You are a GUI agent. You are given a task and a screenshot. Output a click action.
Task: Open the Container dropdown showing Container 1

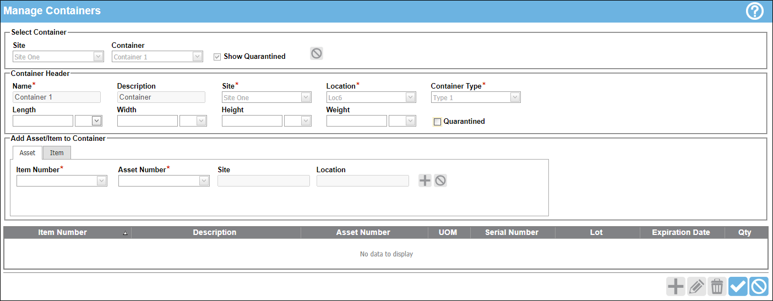[x=197, y=57]
